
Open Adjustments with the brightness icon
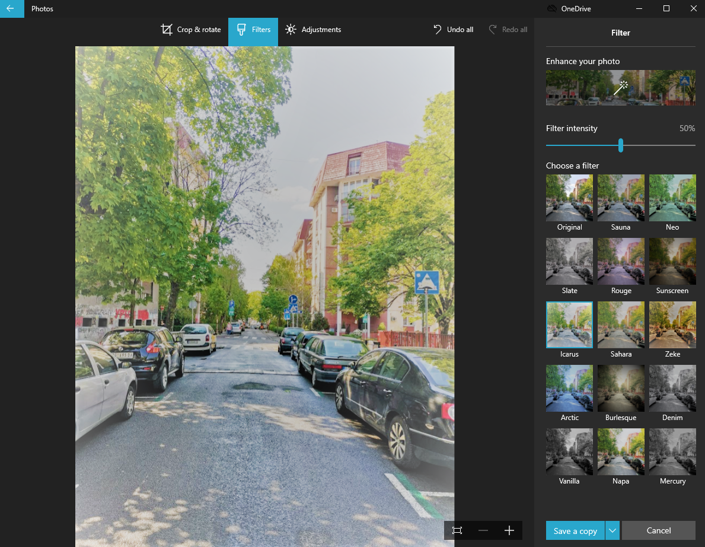coord(291,30)
